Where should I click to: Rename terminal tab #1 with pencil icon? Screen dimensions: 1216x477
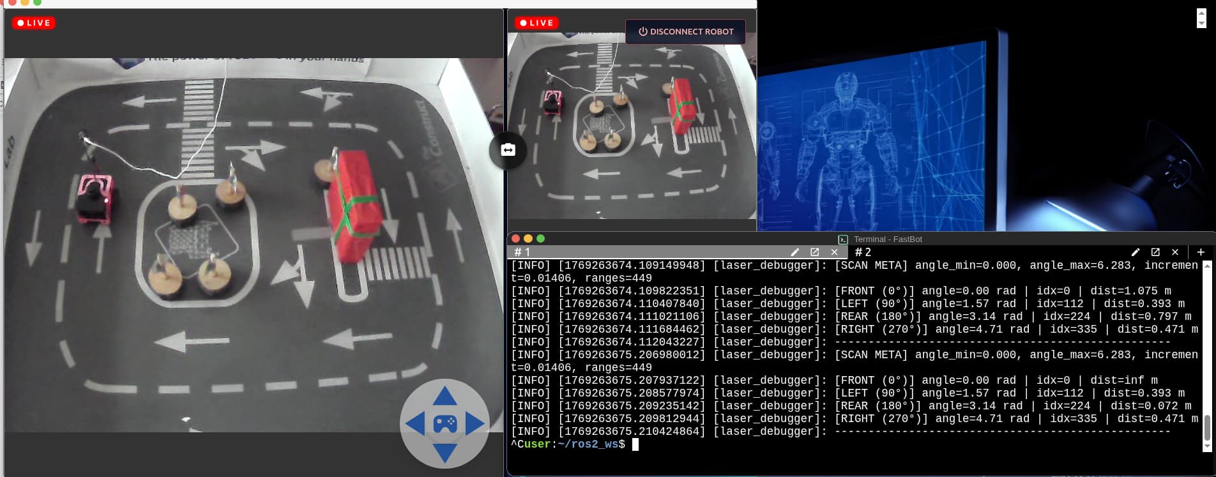794,252
